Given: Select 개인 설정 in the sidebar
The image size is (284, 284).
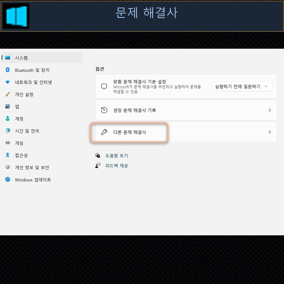Looking at the screenshot, I should [42, 94].
